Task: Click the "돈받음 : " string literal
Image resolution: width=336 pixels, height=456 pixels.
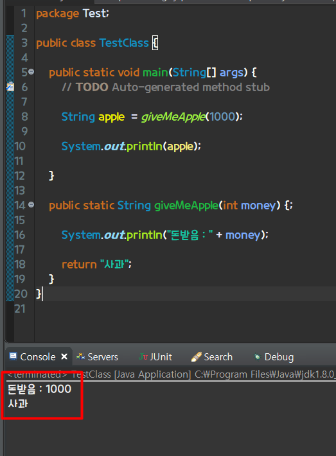Action: (190, 234)
